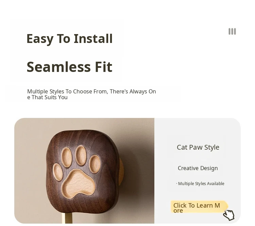Viewport: 255px width, 226px height.
Task: Tap the second toe pad from the left
Action: click(x=67, y=157)
